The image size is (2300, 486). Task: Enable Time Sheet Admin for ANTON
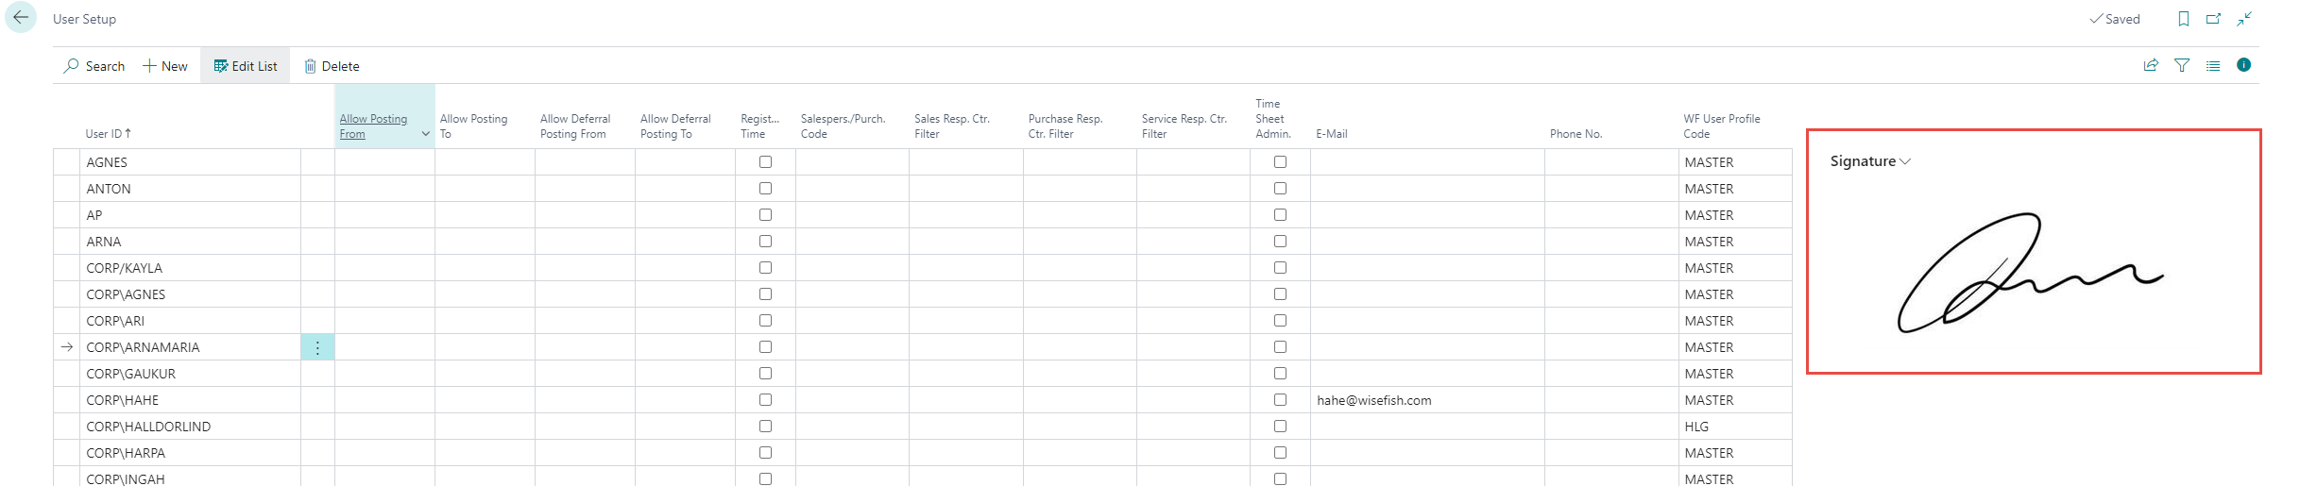coord(1280,189)
